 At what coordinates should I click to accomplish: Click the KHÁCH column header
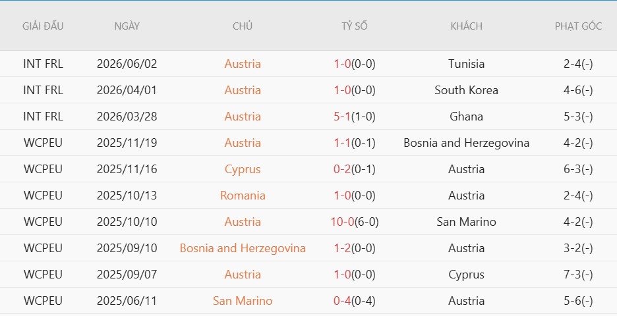[466, 26]
